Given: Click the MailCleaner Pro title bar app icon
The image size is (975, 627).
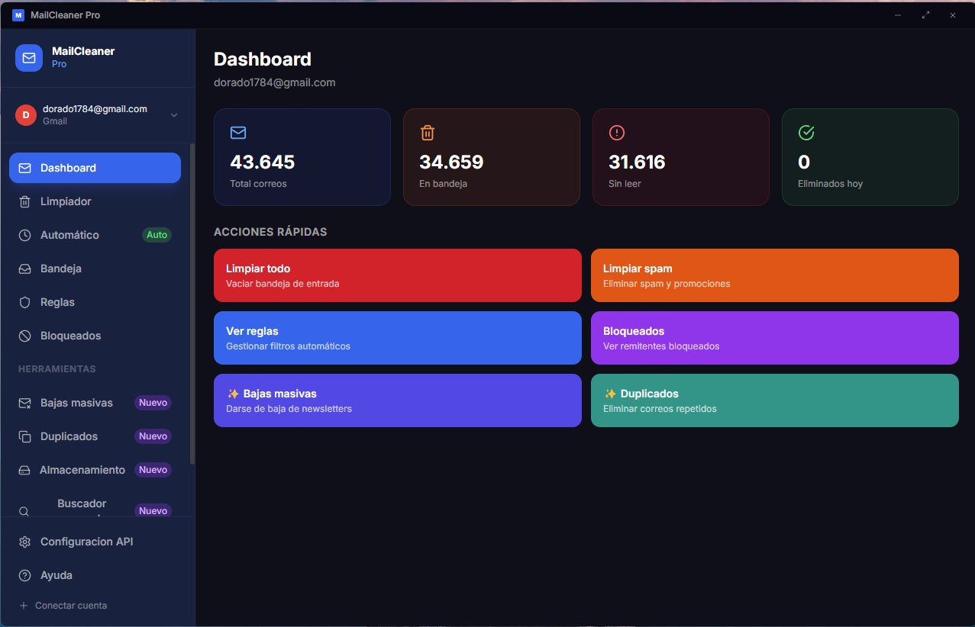Looking at the screenshot, I should (x=18, y=15).
